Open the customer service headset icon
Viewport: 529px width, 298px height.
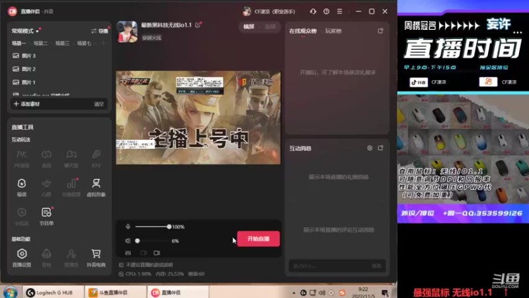point(313,11)
